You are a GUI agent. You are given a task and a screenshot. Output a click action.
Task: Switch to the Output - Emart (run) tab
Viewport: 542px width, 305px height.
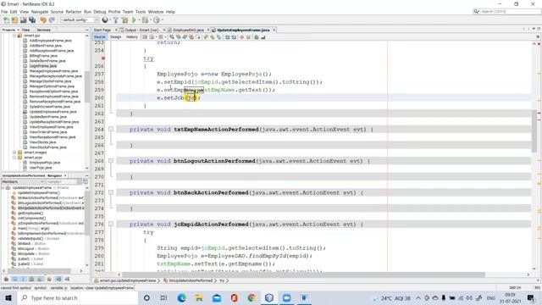(x=141, y=30)
